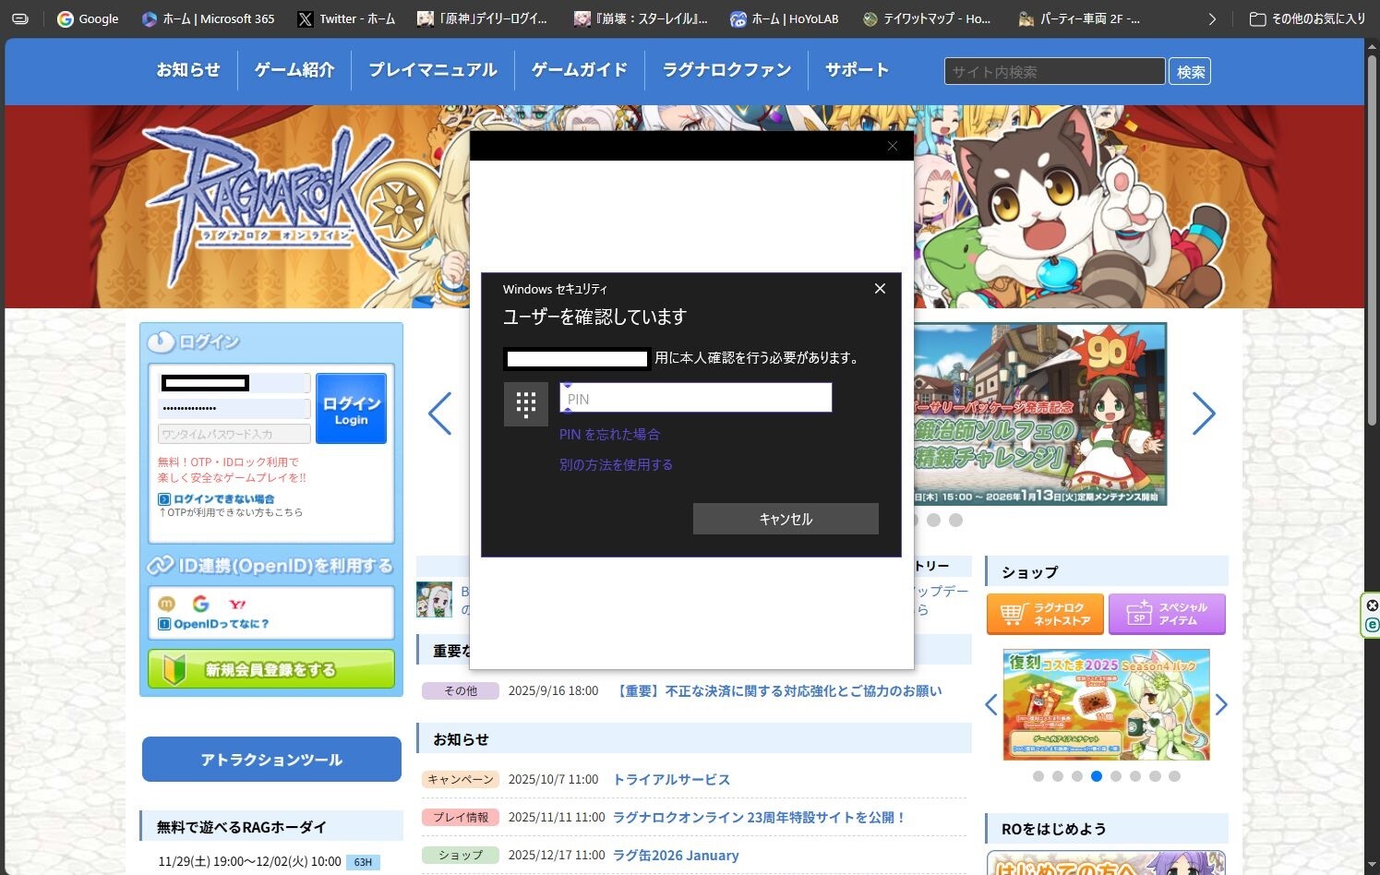Focus the PIN input field
The height and width of the screenshot is (875, 1380).
(695, 399)
